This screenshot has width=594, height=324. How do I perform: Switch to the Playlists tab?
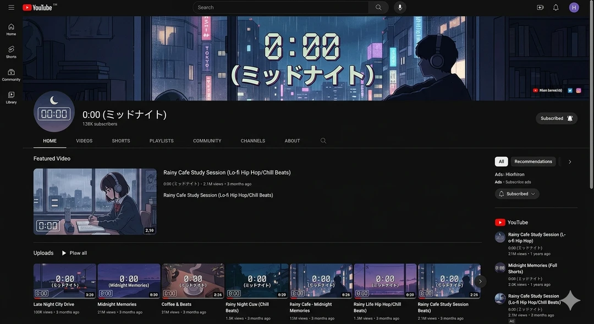pos(161,141)
